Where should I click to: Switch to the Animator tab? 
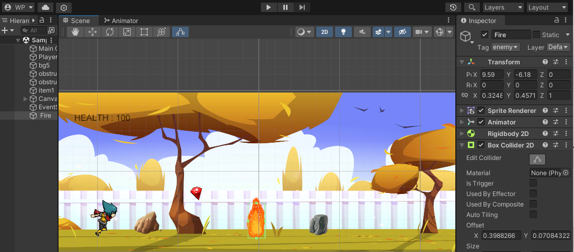pyautogui.click(x=121, y=20)
